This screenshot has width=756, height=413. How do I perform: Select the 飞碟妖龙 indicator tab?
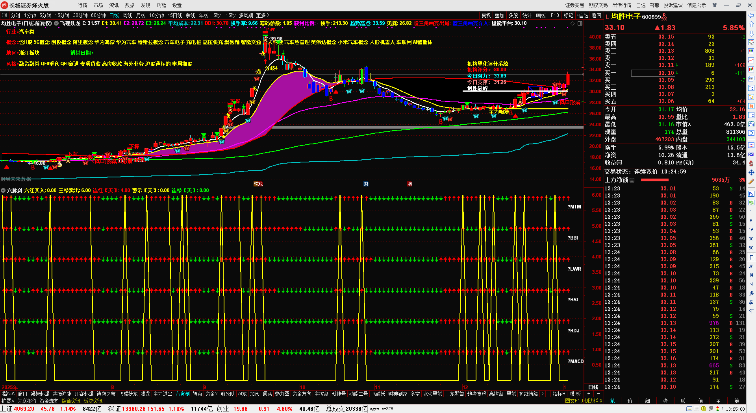128,394
